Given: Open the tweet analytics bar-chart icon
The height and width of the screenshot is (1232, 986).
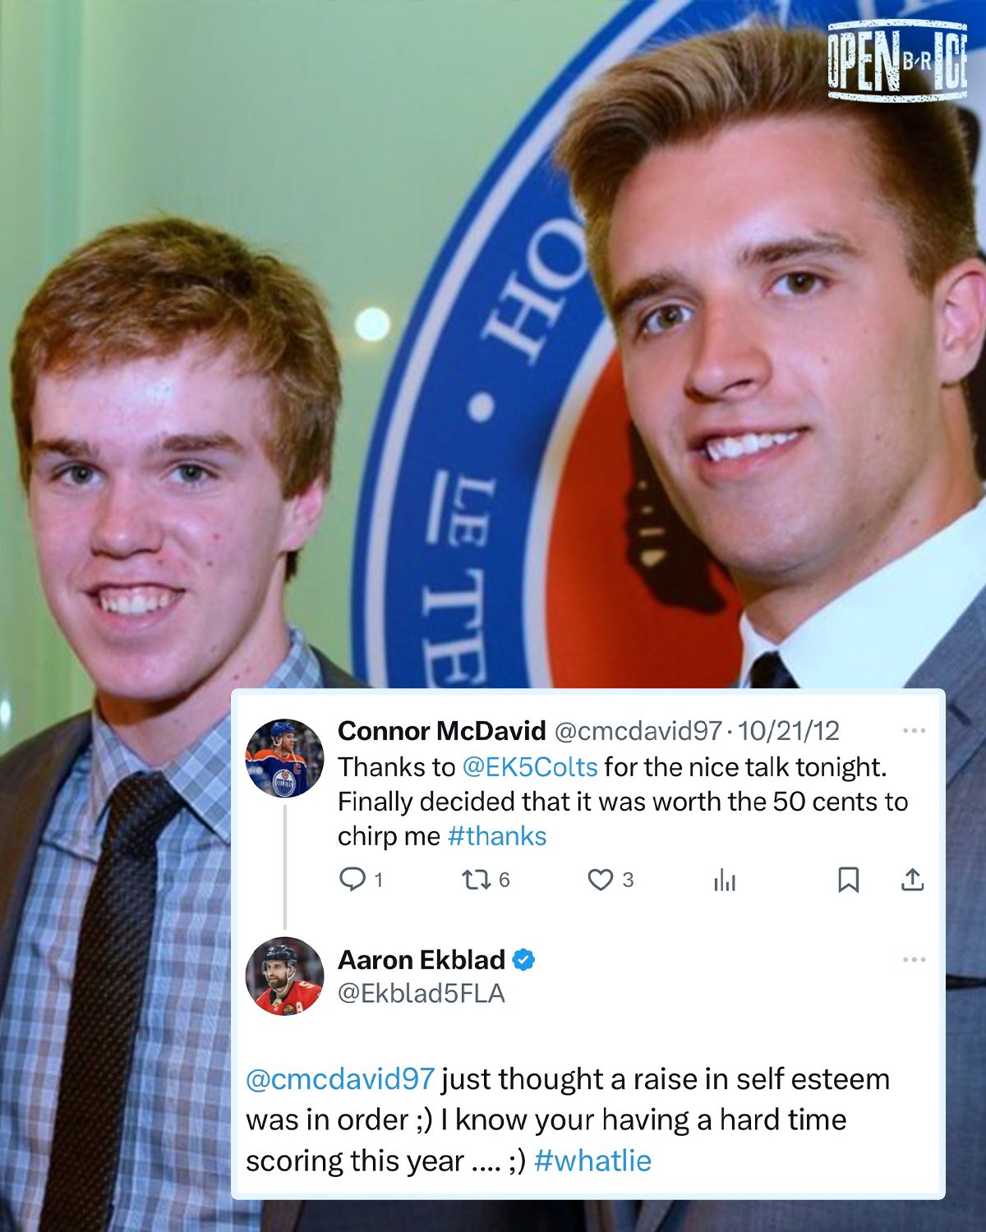Looking at the screenshot, I should click(x=725, y=880).
